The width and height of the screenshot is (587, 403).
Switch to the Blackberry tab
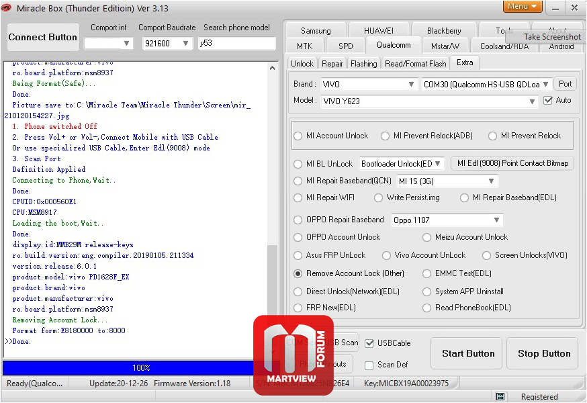444,31
